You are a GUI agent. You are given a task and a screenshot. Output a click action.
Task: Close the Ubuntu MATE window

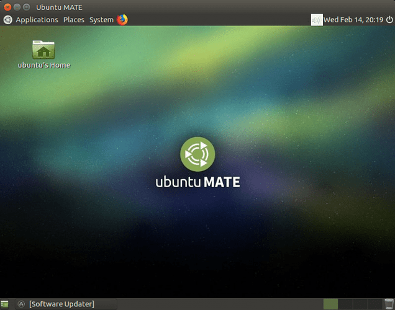click(7, 7)
